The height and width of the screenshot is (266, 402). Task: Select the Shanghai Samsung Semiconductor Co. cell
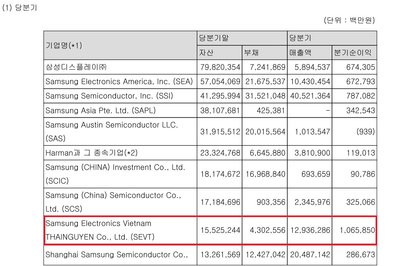[120, 255]
